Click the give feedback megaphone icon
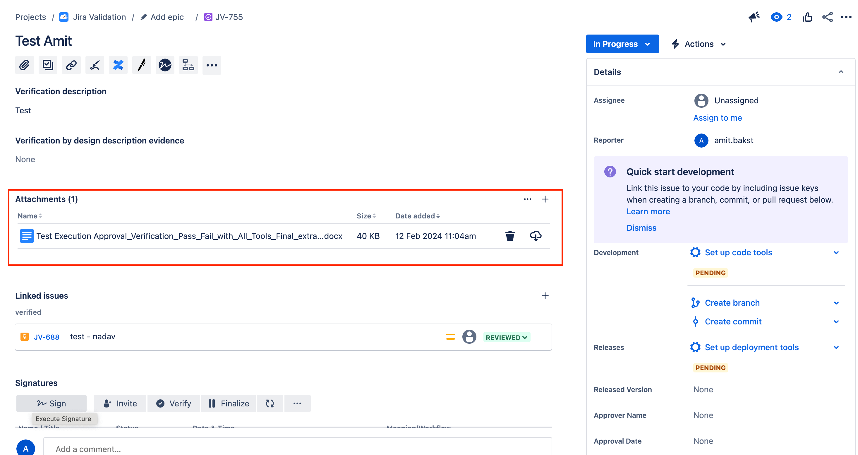The height and width of the screenshot is (455, 858). click(754, 17)
